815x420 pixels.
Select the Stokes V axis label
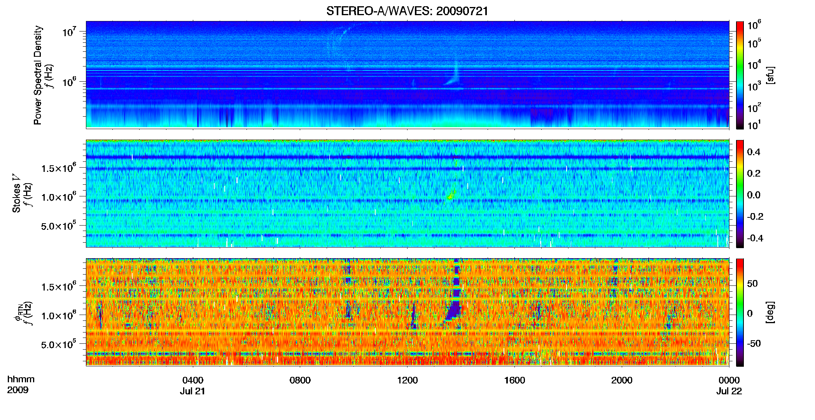click(x=17, y=193)
